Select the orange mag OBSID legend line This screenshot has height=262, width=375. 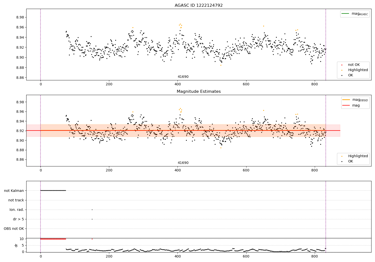pos(346,100)
